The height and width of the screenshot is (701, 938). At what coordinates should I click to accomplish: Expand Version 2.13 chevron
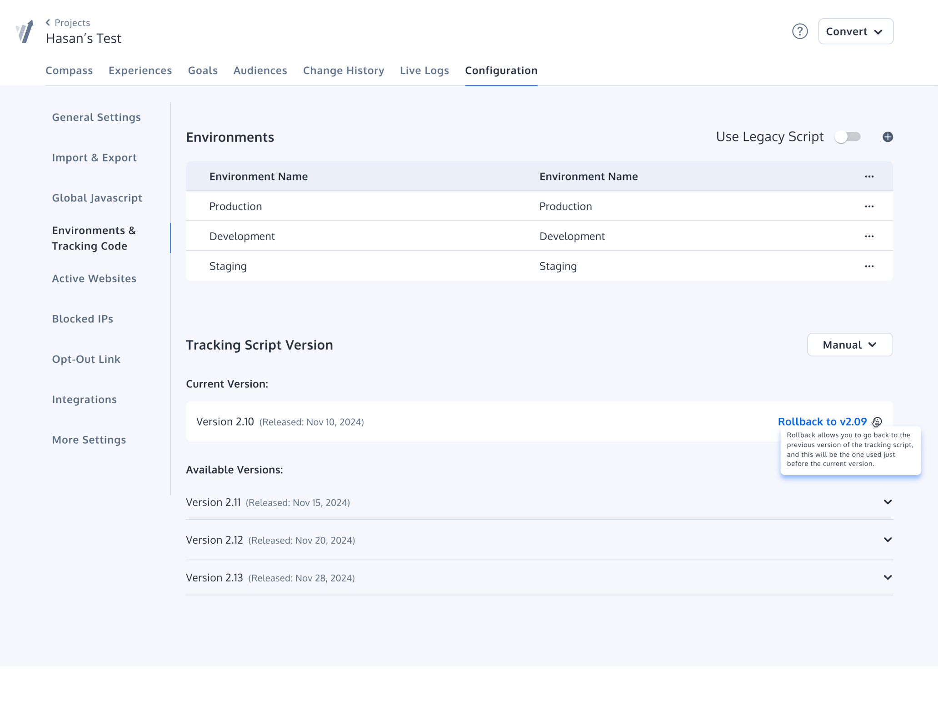[x=888, y=577]
